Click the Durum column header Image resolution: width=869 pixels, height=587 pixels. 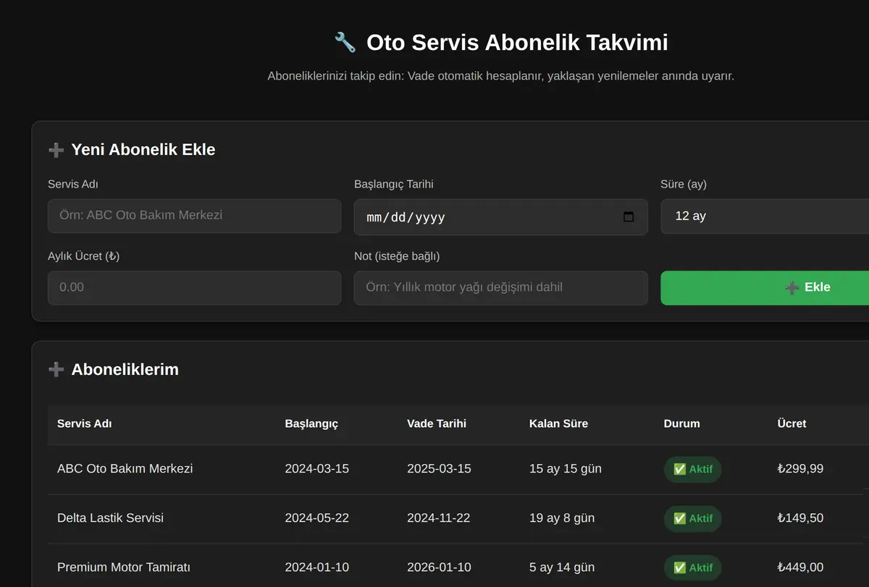(681, 423)
